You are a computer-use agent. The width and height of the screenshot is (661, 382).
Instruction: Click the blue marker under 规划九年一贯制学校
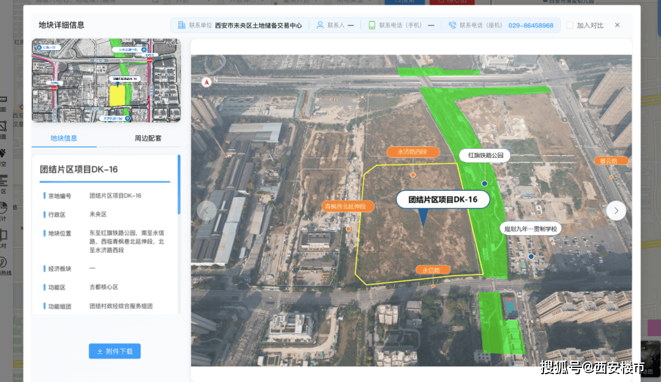[x=531, y=257]
